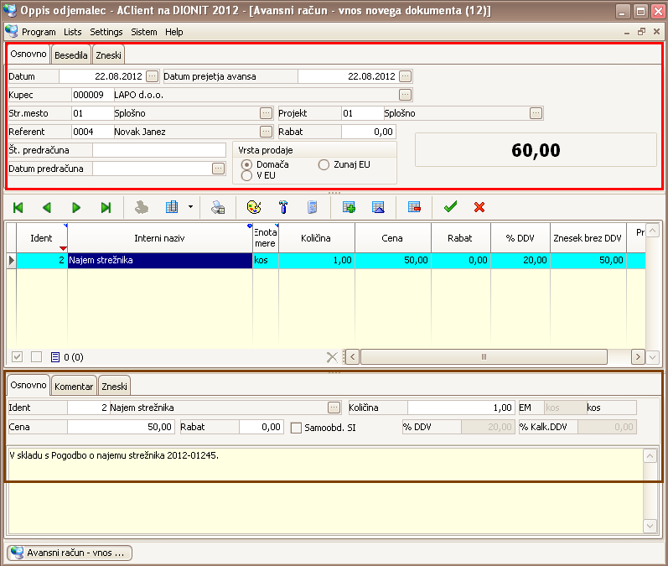Open date picker for Datum prejetja avansa
This screenshot has height=566, width=668.
406,76
